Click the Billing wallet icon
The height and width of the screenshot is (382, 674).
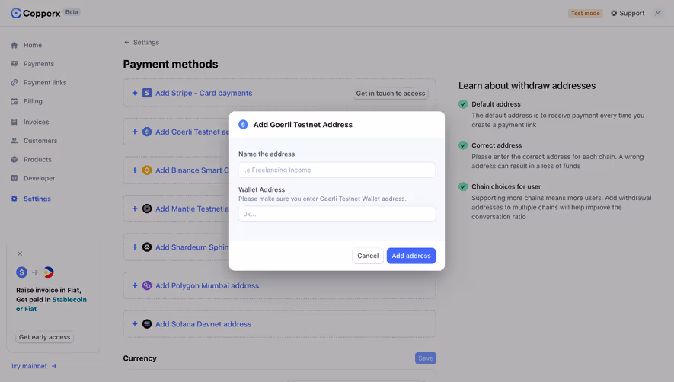(14, 101)
